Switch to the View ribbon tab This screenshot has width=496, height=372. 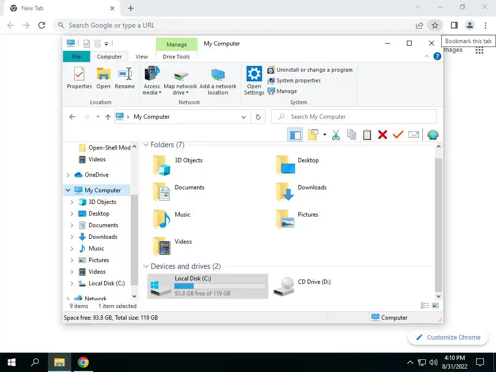142,57
